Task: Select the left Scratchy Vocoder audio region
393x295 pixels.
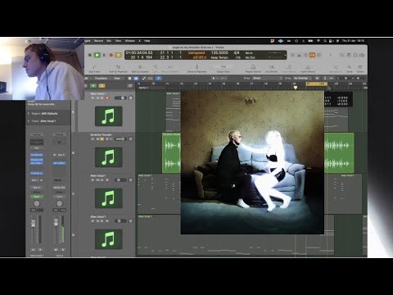Action: point(171,153)
